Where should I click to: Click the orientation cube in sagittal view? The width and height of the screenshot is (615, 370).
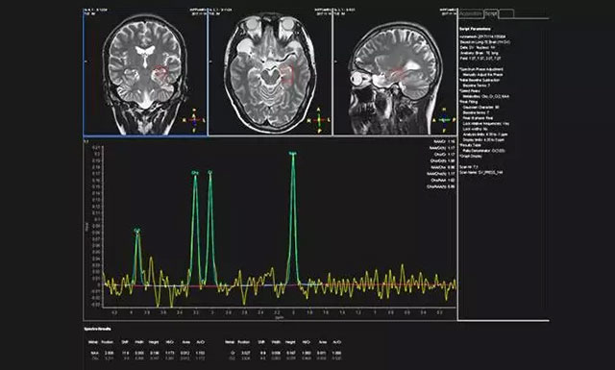click(x=444, y=120)
